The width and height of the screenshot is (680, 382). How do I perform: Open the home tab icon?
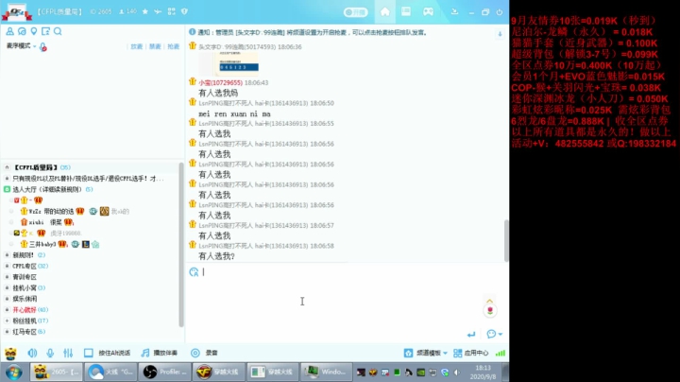coord(385,11)
